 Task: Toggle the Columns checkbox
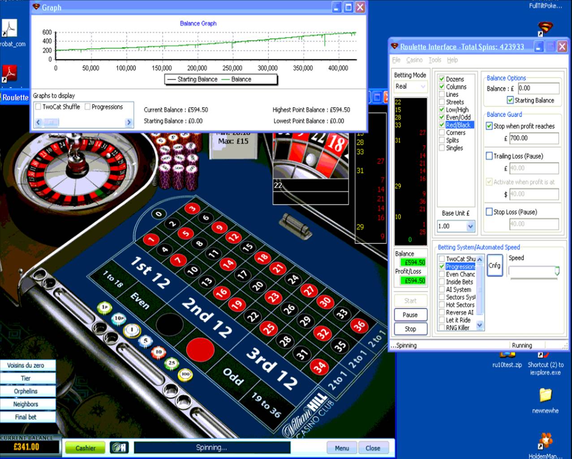point(442,87)
